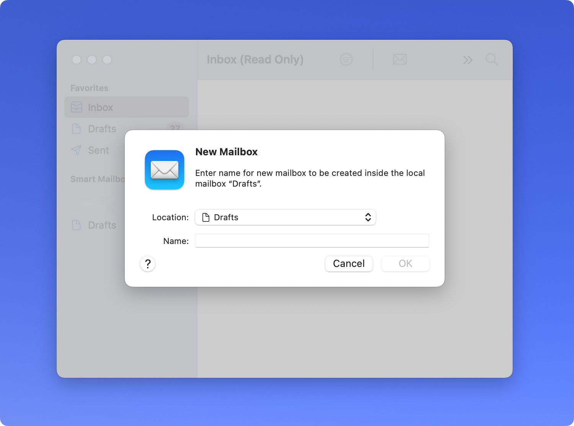Click the up-down arrows of Location popup
The image size is (574, 426).
coord(368,217)
